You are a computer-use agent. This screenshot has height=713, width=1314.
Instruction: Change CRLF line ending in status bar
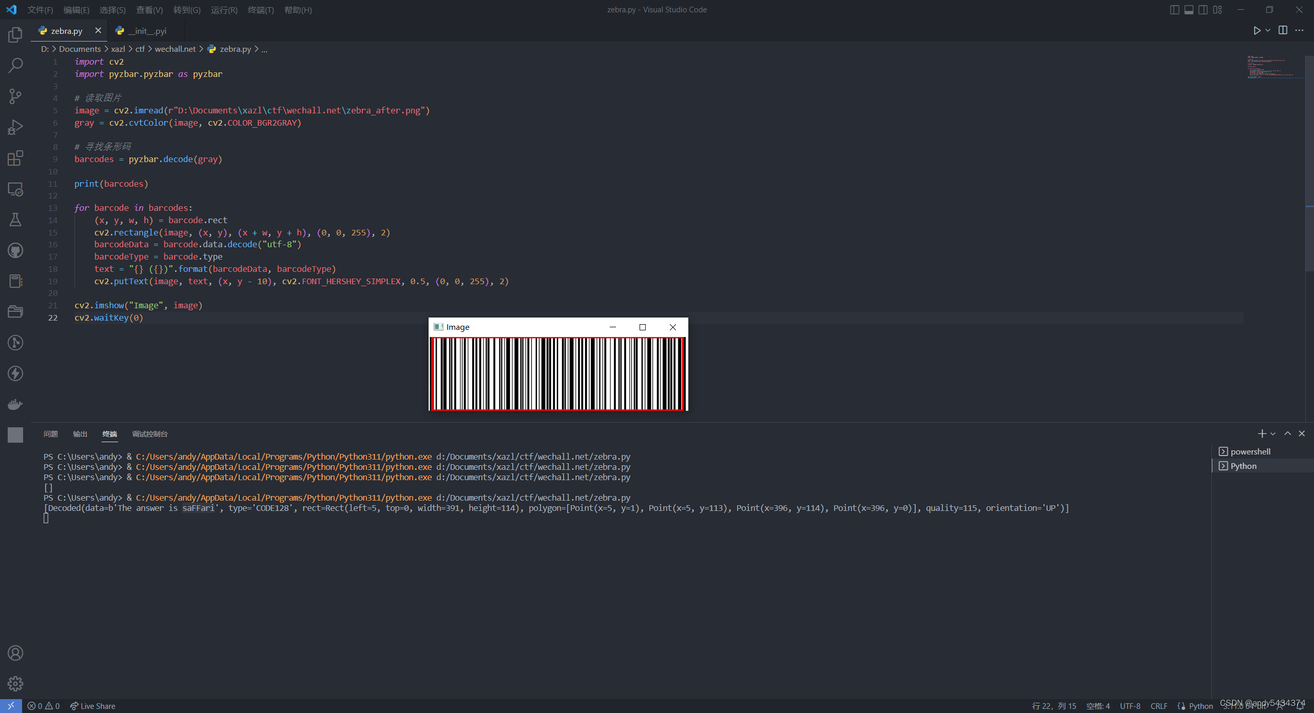1159,706
